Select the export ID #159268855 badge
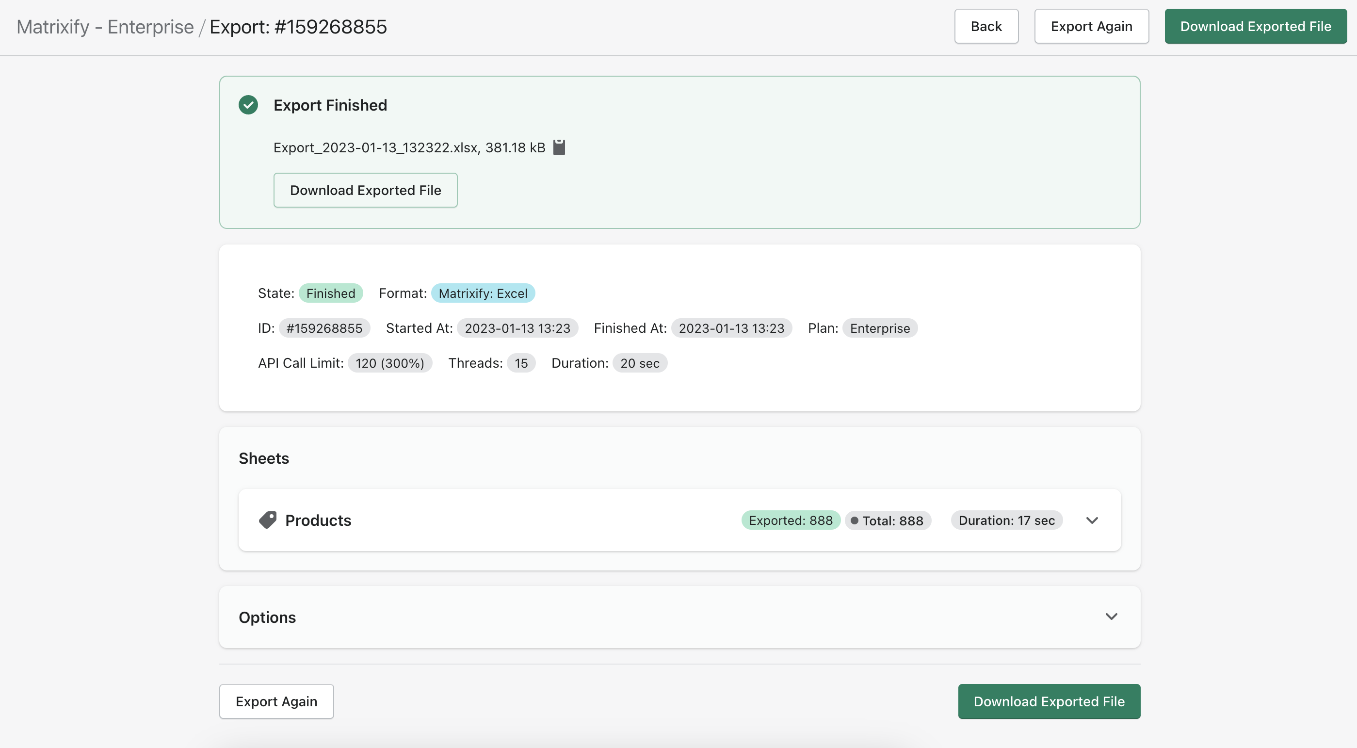Image resolution: width=1357 pixels, height=748 pixels. pos(324,328)
